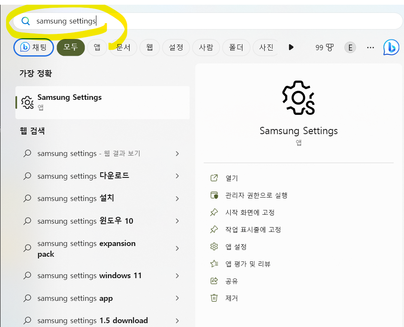Switch to the 문서 filter tab
This screenshot has height=327, width=404.
pyautogui.click(x=123, y=48)
